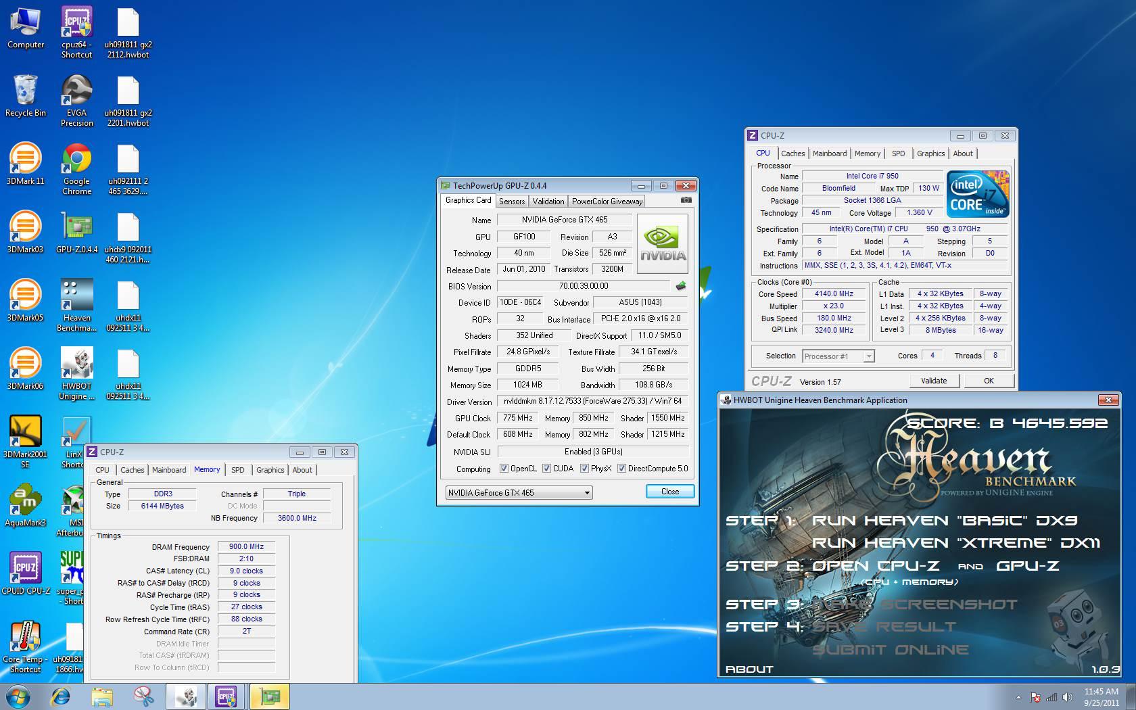Viewport: 1136px width, 710px height.
Task: Click GPU-Z screenshot camera icon
Action: (x=686, y=200)
